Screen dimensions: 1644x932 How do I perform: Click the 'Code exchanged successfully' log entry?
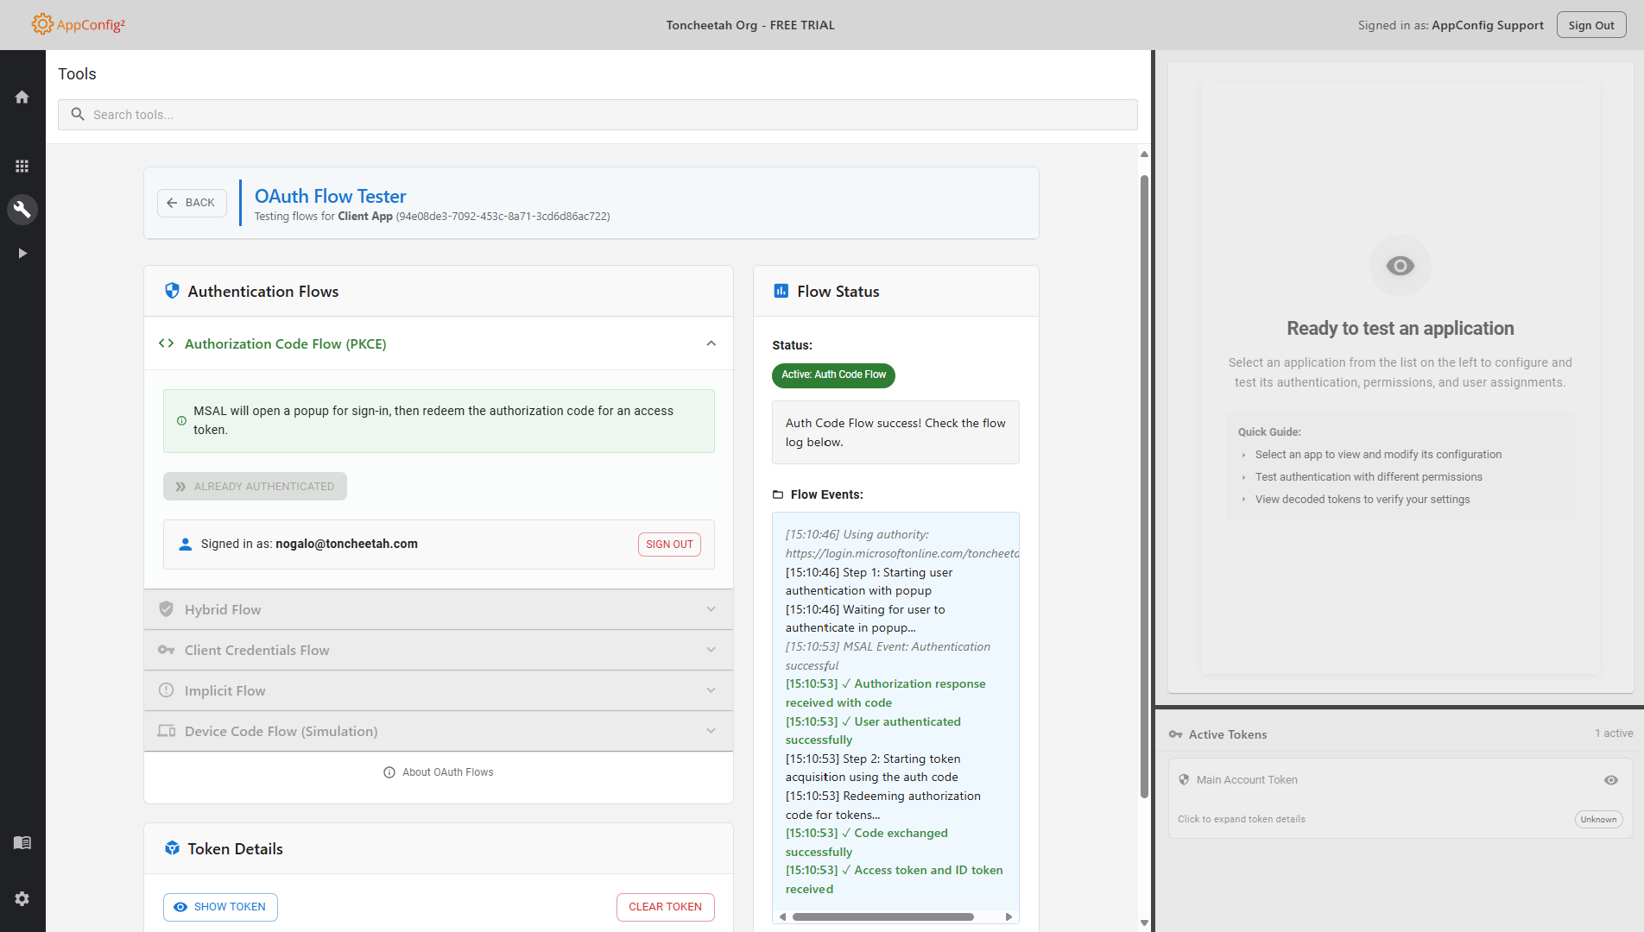point(867,842)
